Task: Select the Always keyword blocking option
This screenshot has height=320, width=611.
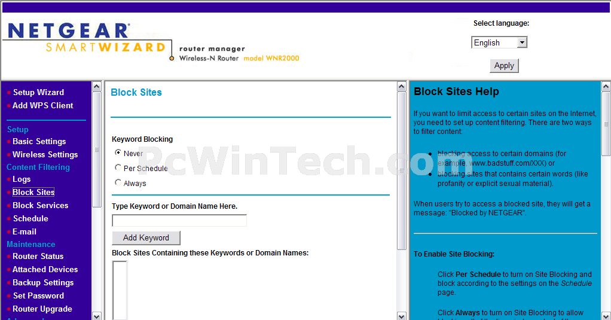Action: tap(118, 182)
